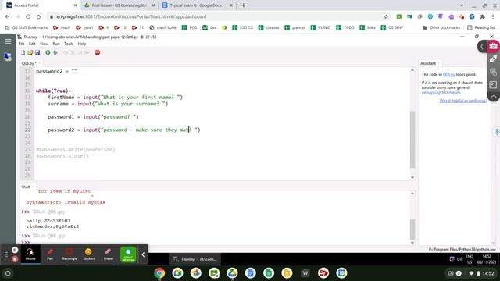Viewport: 500px width, 281px height.
Task: Run the current script with the green play icon
Action: point(48,52)
